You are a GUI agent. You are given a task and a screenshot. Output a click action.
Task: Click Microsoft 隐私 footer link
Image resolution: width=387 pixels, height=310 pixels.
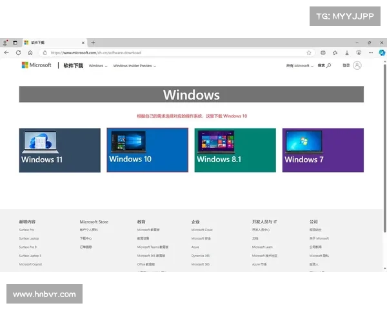coord(319,256)
